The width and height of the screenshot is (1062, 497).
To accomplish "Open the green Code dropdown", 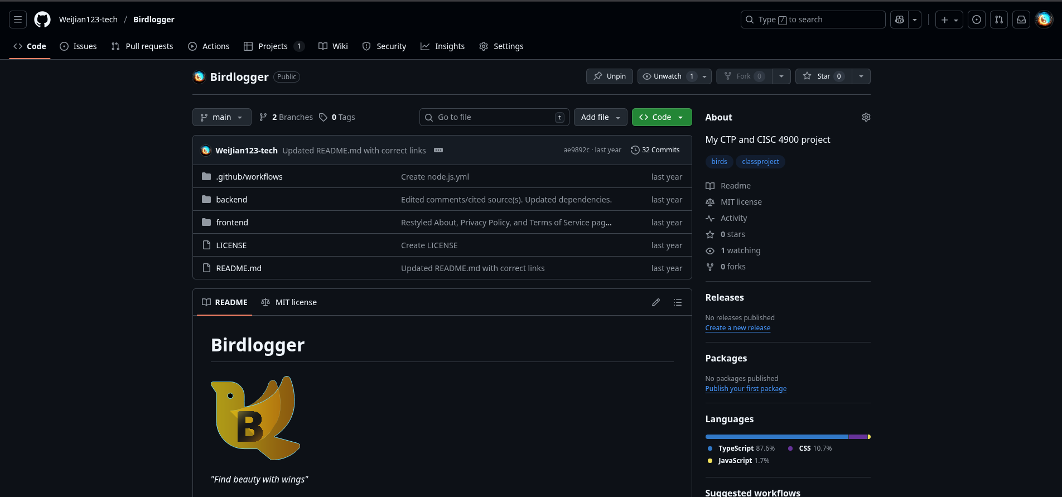I will pyautogui.click(x=662, y=117).
